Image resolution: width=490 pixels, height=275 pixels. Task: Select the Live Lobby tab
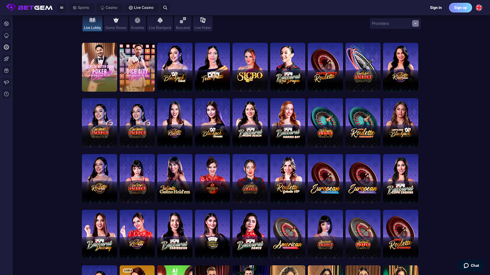click(x=92, y=24)
